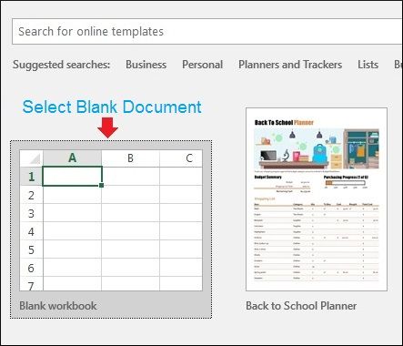Image resolution: width=403 pixels, height=346 pixels.
Task: Select the Personal suggested search
Action: pyautogui.click(x=202, y=65)
